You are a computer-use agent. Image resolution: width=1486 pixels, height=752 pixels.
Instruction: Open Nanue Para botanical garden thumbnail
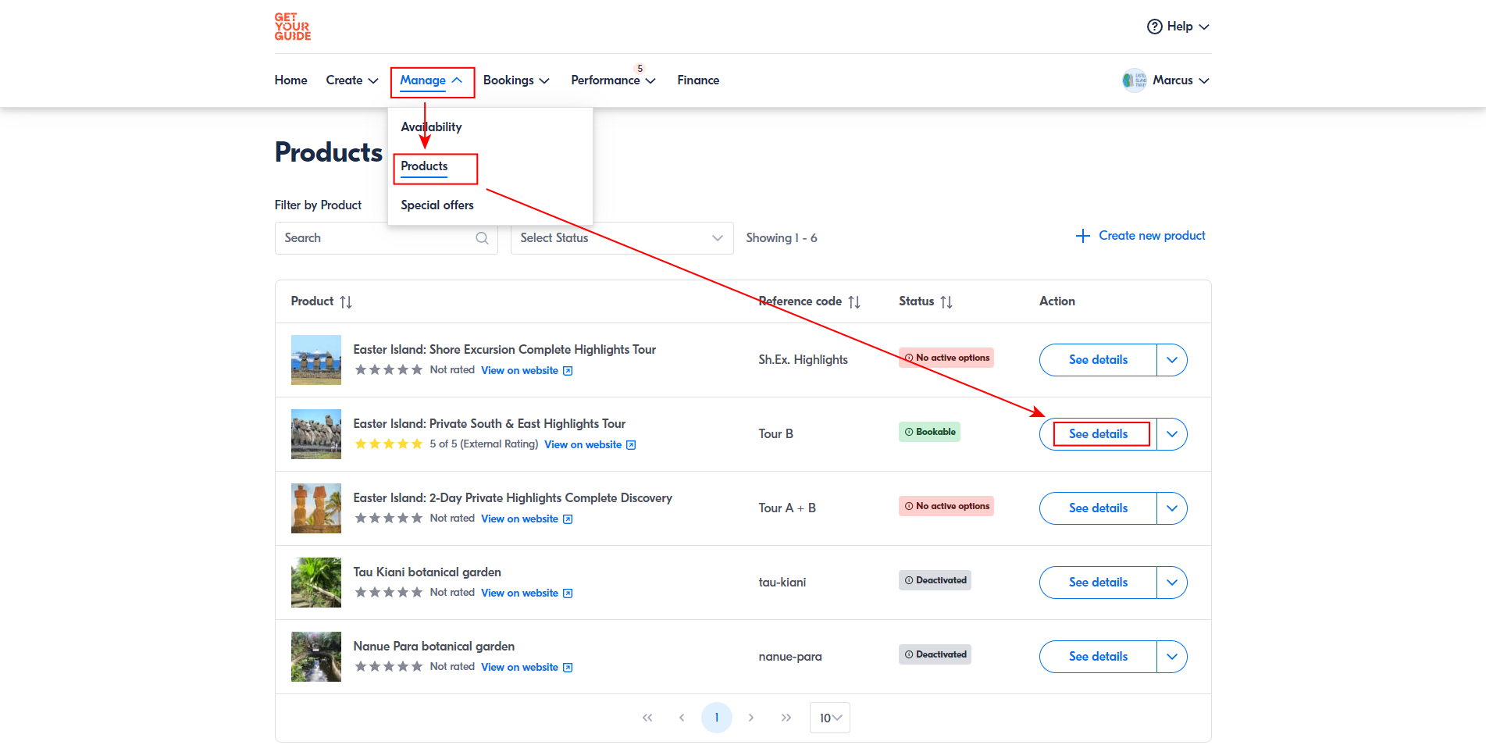pyautogui.click(x=316, y=657)
